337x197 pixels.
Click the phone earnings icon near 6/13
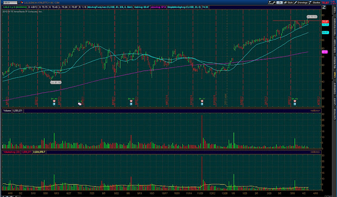(54, 101)
